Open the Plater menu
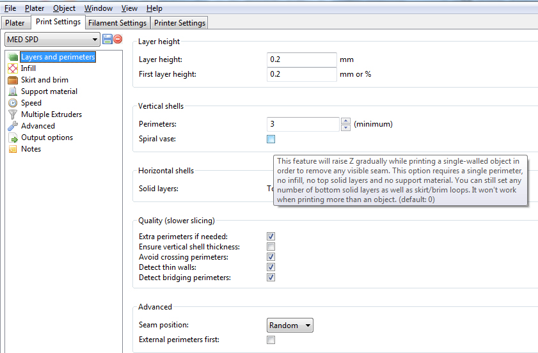538x353 pixels. (35, 8)
